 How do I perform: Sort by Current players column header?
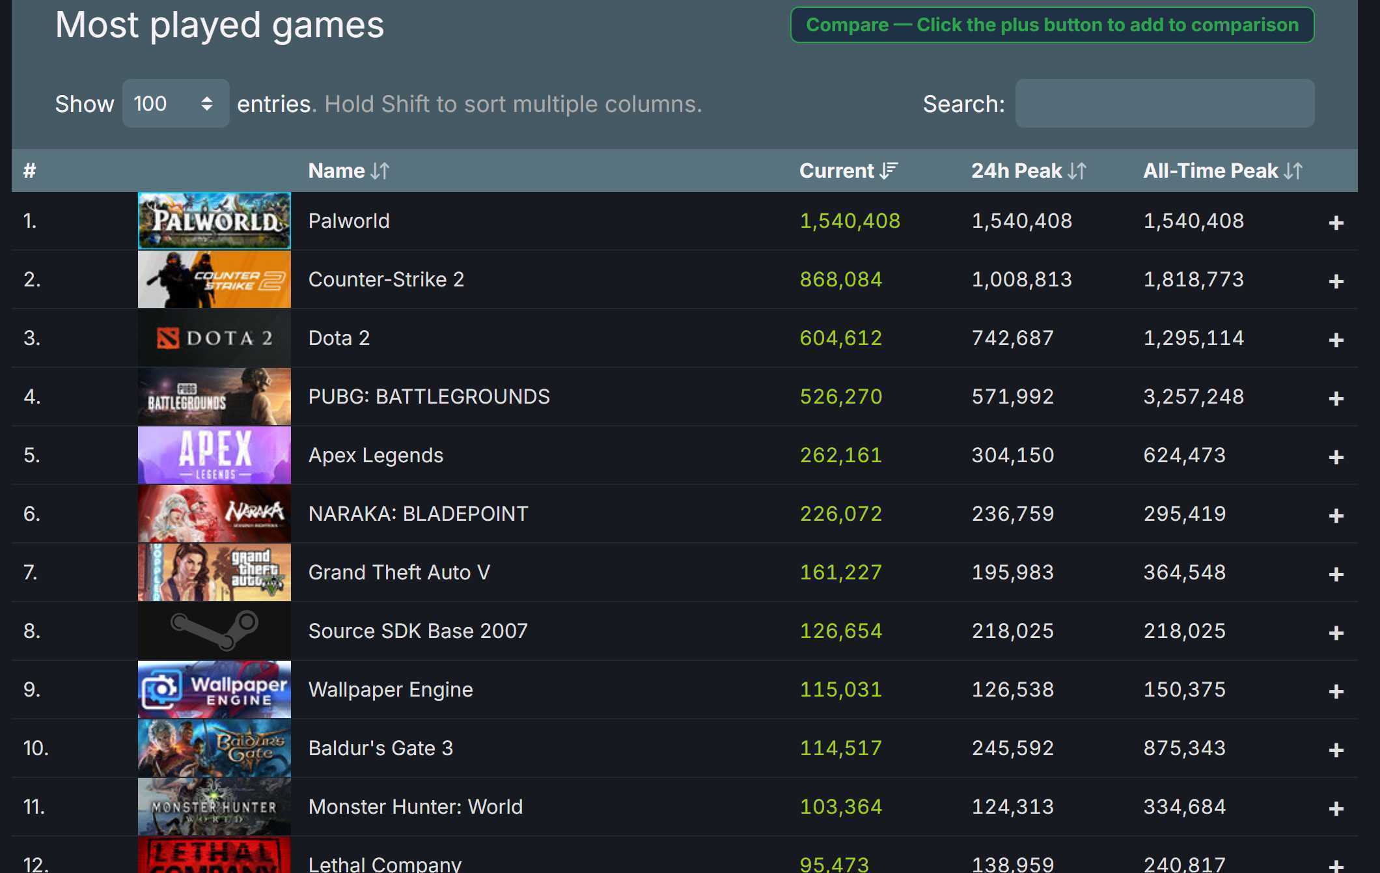tap(848, 171)
